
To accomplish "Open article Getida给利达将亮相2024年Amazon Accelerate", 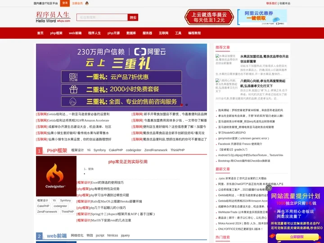I will point(78,121).
